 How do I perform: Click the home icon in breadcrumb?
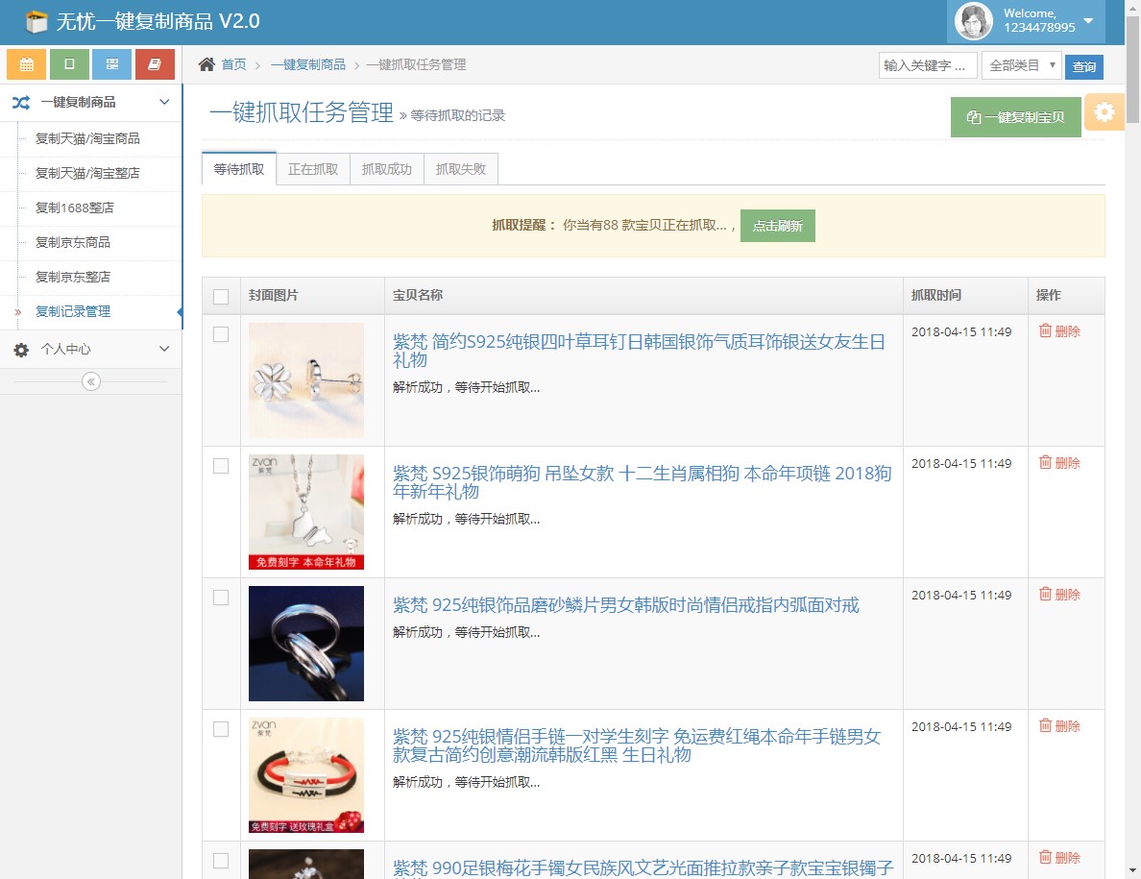206,64
